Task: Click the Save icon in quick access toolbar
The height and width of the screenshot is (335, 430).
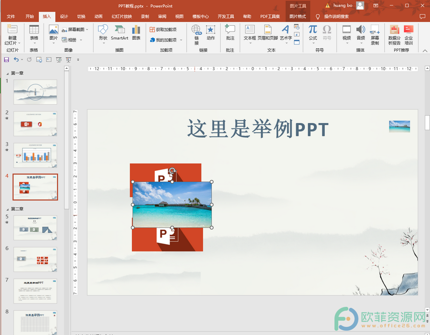Action: [7, 60]
